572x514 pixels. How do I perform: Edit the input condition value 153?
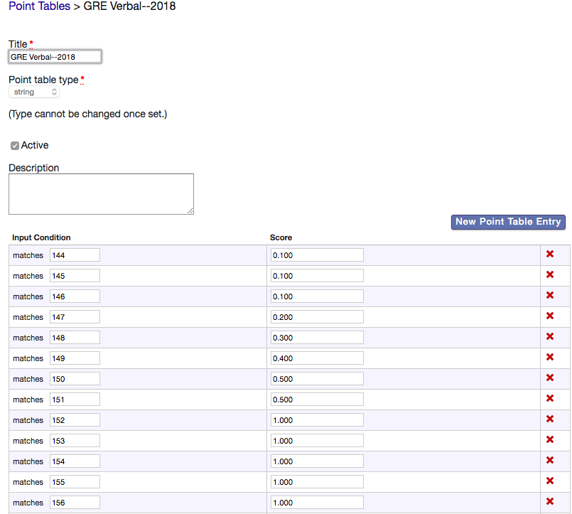pos(75,441)
